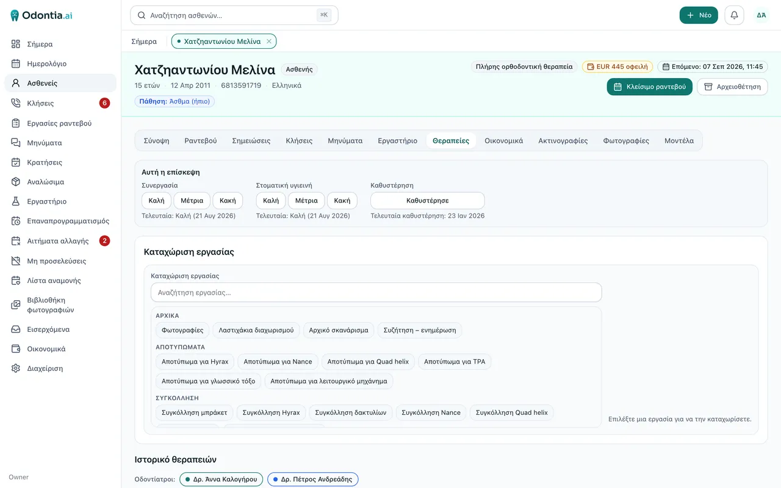Screen dimensions: 781x488
Task: Click the EUR 445 οφειλή badge
Action: tap(617, 66)
